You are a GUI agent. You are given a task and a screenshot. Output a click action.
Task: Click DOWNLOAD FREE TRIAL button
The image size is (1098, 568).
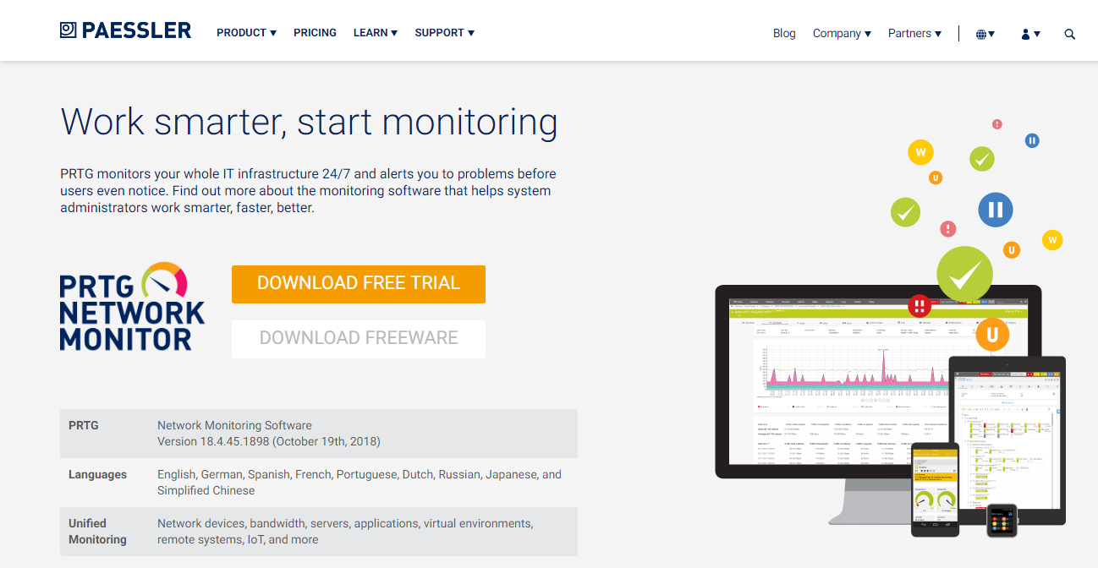359,284
